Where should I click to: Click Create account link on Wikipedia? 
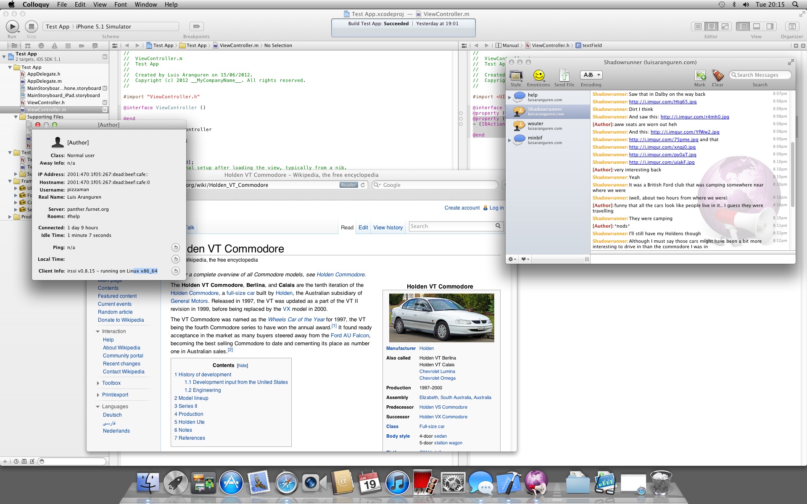tap(462, 208)
